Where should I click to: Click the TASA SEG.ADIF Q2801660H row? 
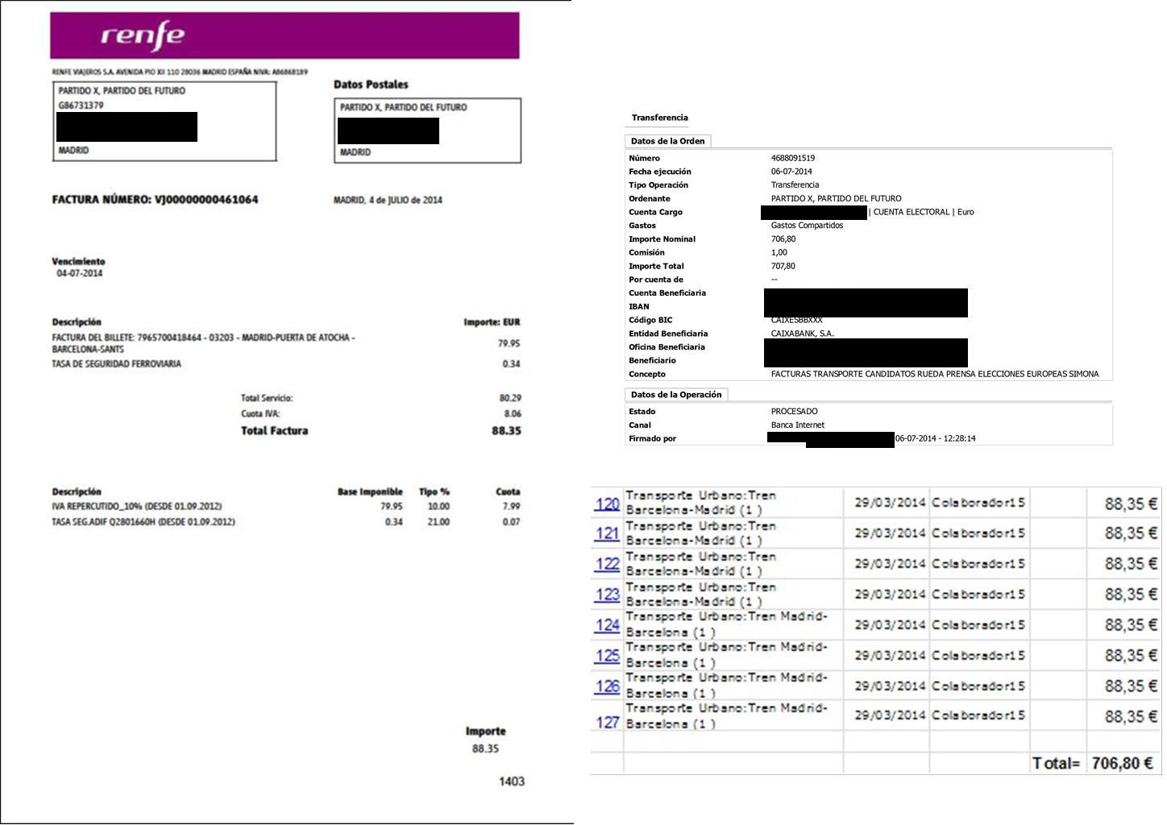[x=286, y=522]
